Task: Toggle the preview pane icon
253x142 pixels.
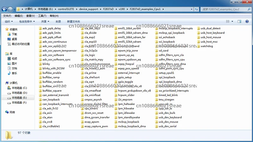Action: tap(239, 22)
